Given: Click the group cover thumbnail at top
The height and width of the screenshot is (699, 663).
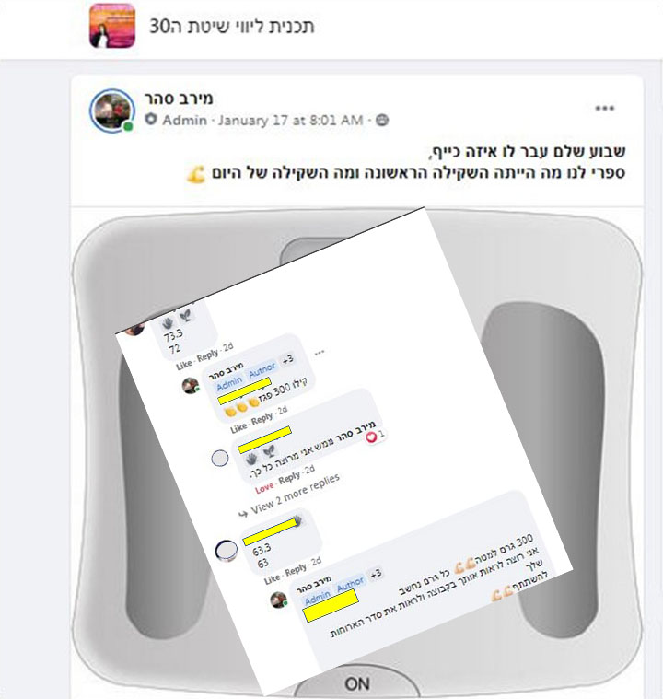Looking at the screenshot, I should tap(112, 26).
